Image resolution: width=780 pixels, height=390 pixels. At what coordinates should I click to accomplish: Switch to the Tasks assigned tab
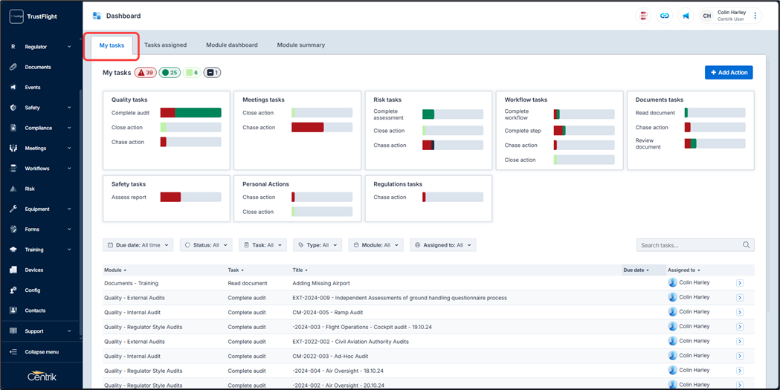coord(165,45)
